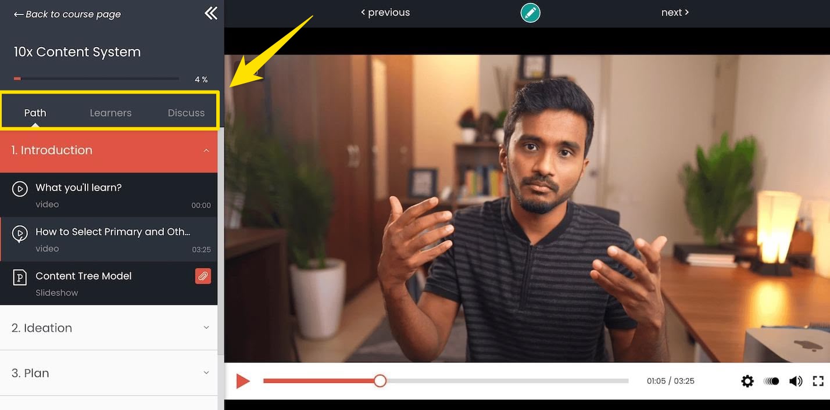Screen dimensions: 830x410
Task: Click play icon beside What you'll learn?
Action: (x=20, y=189)
